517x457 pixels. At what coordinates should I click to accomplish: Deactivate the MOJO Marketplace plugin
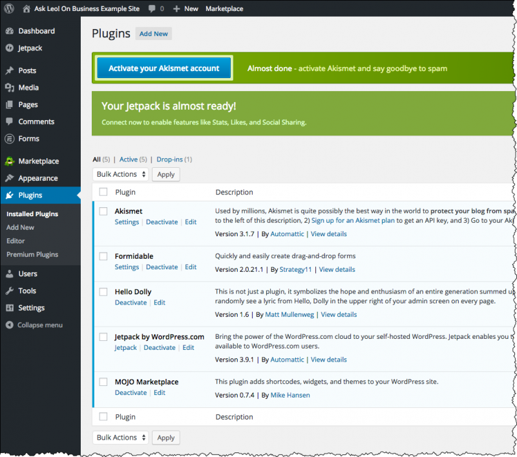pos(131,393)
